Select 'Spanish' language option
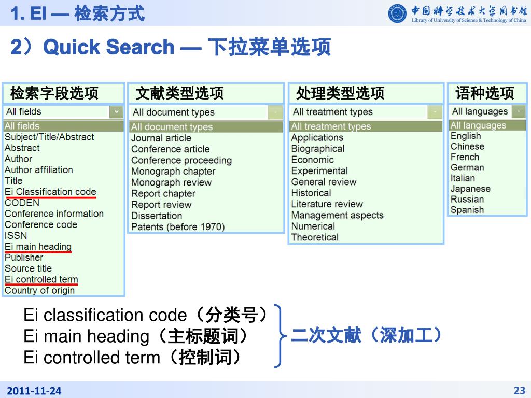The width and height of the screenshot is (531, 398). 467,210
